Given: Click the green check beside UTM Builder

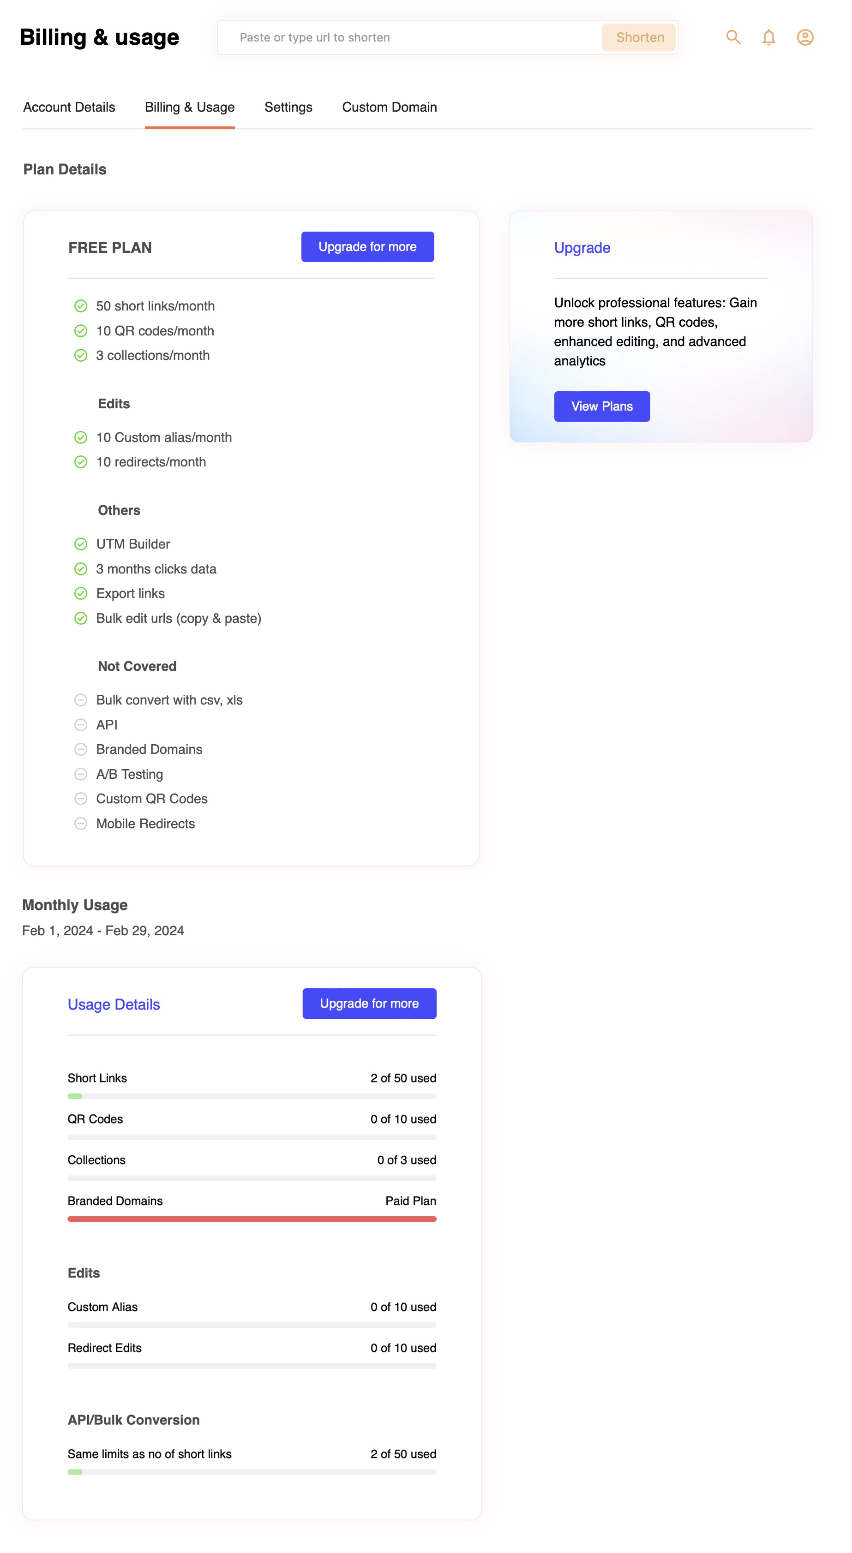Looking at the screenshot, I should (x=81, y=544).
